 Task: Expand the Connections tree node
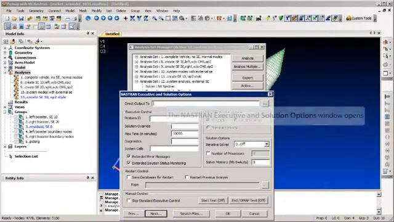[5, 57]
